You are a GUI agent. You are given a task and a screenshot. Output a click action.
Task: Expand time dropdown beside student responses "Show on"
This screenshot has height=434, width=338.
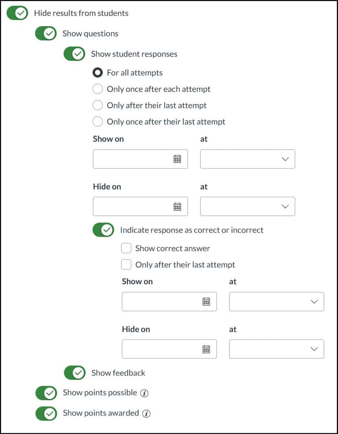click(x=247, y=159)
